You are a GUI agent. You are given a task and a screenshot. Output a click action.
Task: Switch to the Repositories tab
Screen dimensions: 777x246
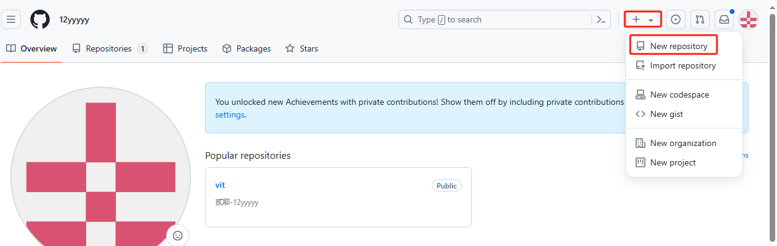[x=110, y=48]
